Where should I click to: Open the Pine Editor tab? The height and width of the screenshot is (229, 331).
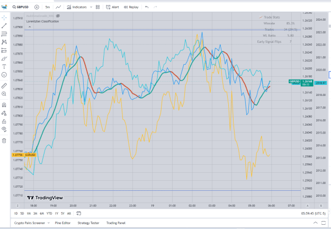(x=62, y=223)
